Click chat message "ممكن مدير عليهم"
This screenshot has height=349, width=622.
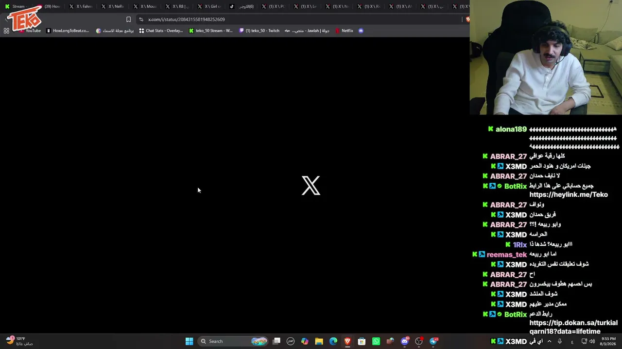point(548,304)
